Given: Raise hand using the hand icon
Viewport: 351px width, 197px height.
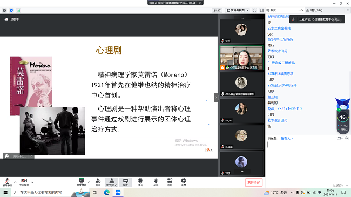Looking at the screenshot, I should point(156,182).
